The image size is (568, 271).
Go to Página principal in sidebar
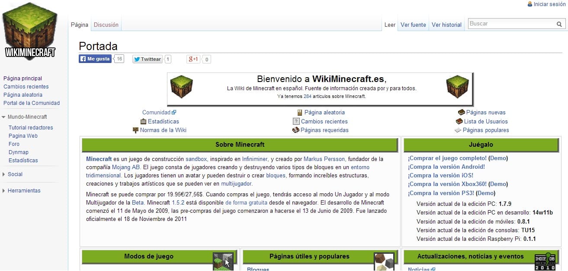pos(23,79)
